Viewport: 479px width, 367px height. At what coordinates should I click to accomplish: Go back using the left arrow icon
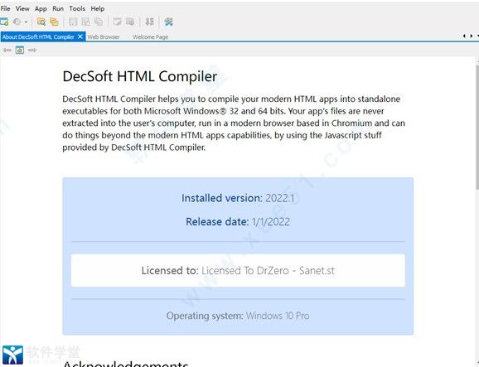[x=7, y=50]
